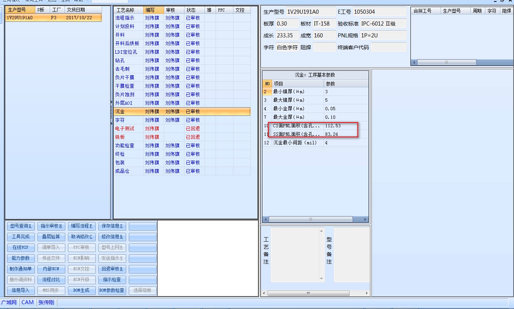This screenshot has height=309, width=514.
Task: Select the 最小镍厚(μm) parameter row
Action: pos(315,92)
